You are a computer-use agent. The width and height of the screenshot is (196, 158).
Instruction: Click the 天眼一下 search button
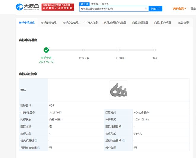point(156,9)
